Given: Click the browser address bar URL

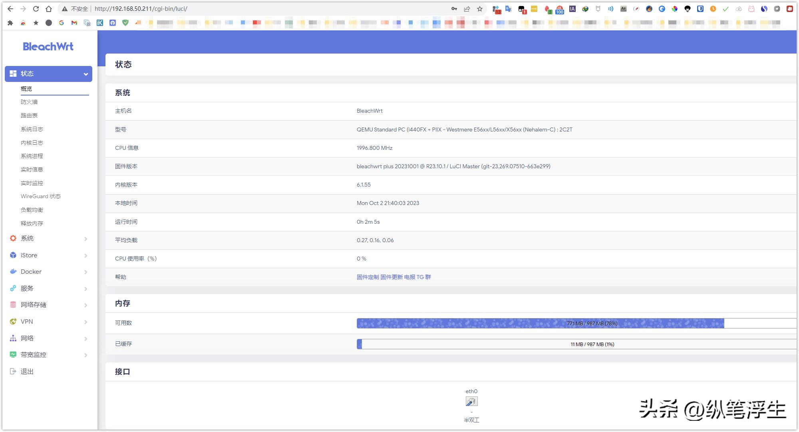Looking at the screenshot, I should point(141,9).
